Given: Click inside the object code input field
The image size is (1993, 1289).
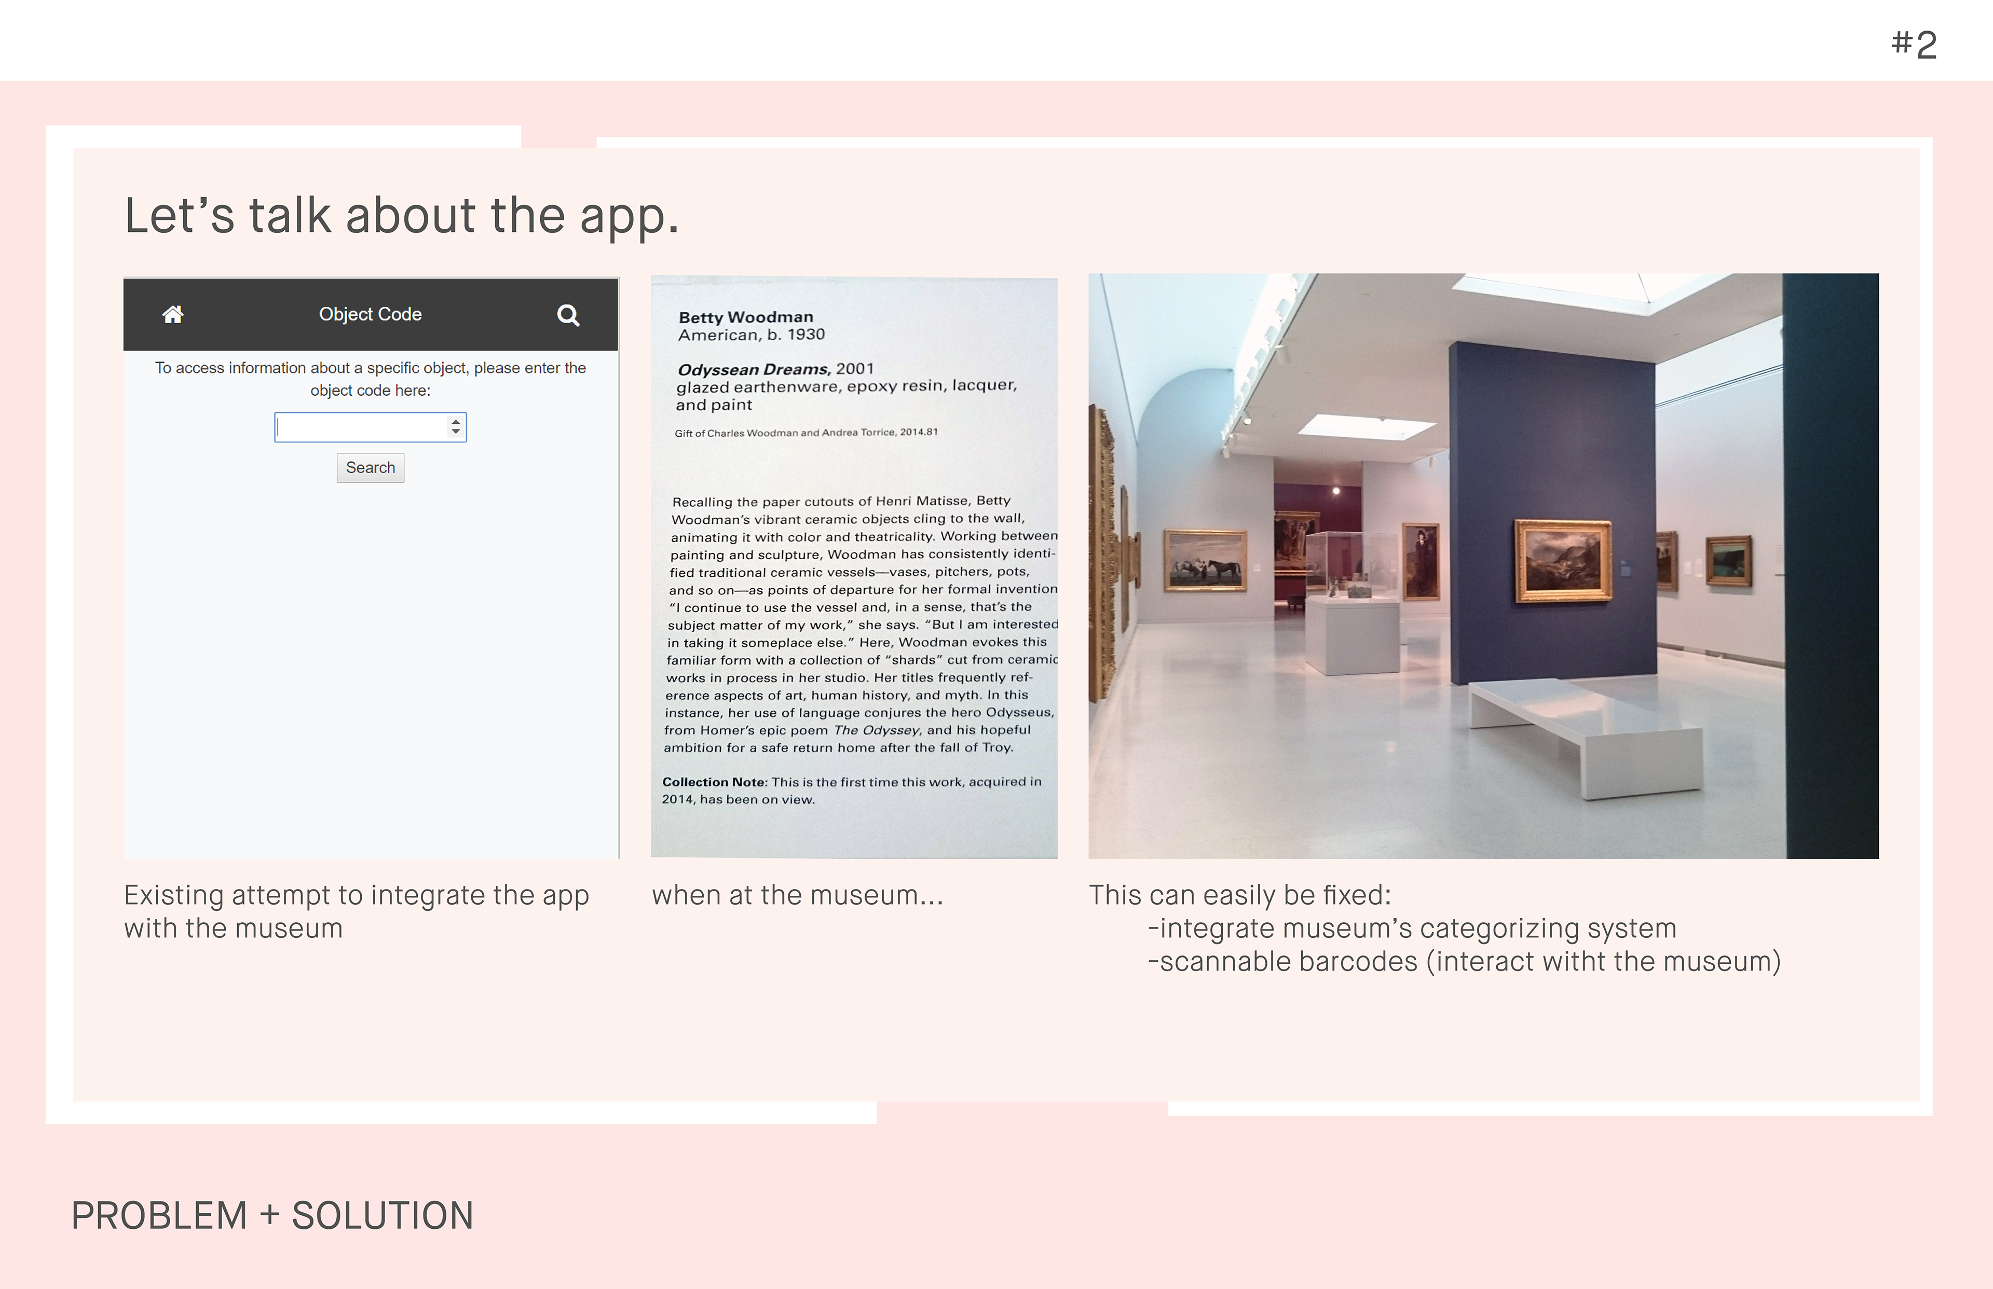Looking at the screenshot, I should pyautogui.click(x=362, y=428).
